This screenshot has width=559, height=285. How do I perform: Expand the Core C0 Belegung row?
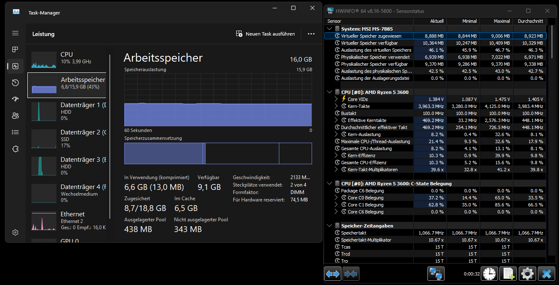[x=336, y=198]
